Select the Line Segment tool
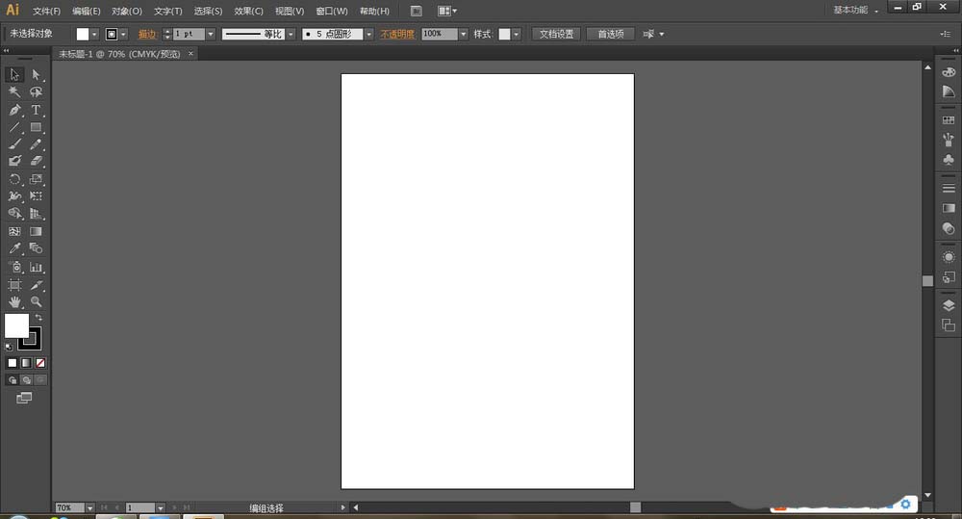This screenshot has width=962, height=519. 14,127
